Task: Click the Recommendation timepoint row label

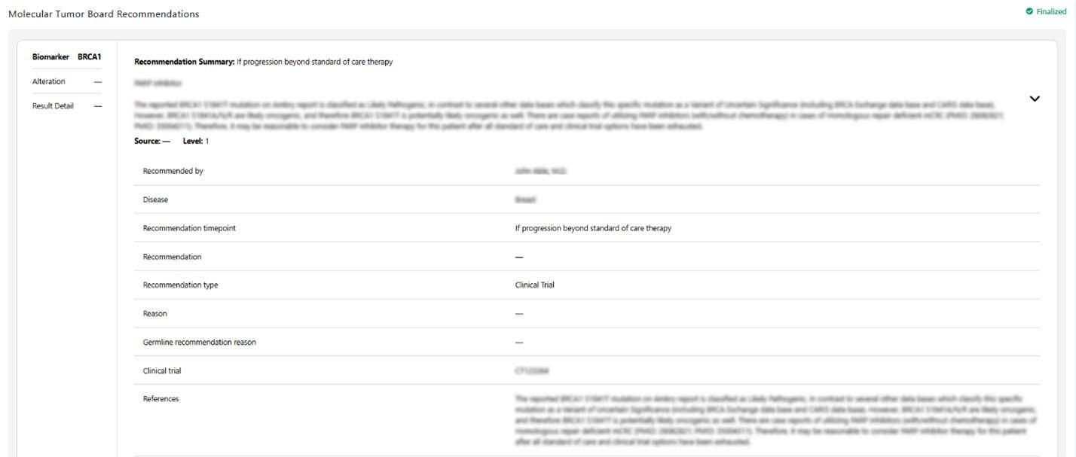Action: 189,228
